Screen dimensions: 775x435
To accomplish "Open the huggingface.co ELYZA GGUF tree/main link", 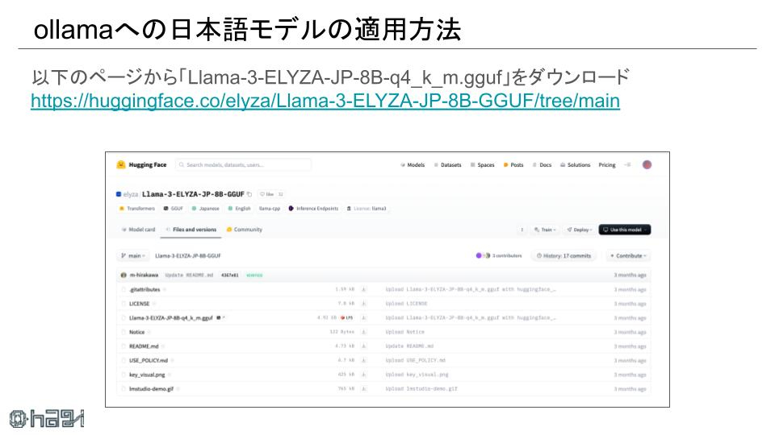I will (325, 101).
